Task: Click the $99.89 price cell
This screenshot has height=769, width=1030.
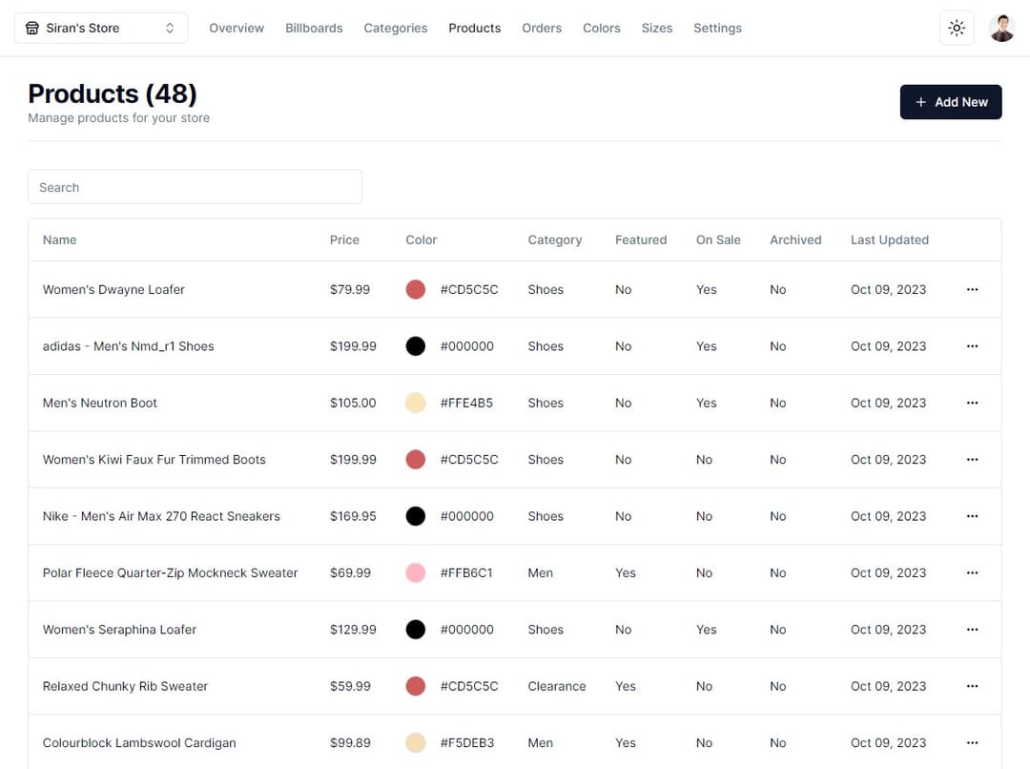Action: coord(350,742)
